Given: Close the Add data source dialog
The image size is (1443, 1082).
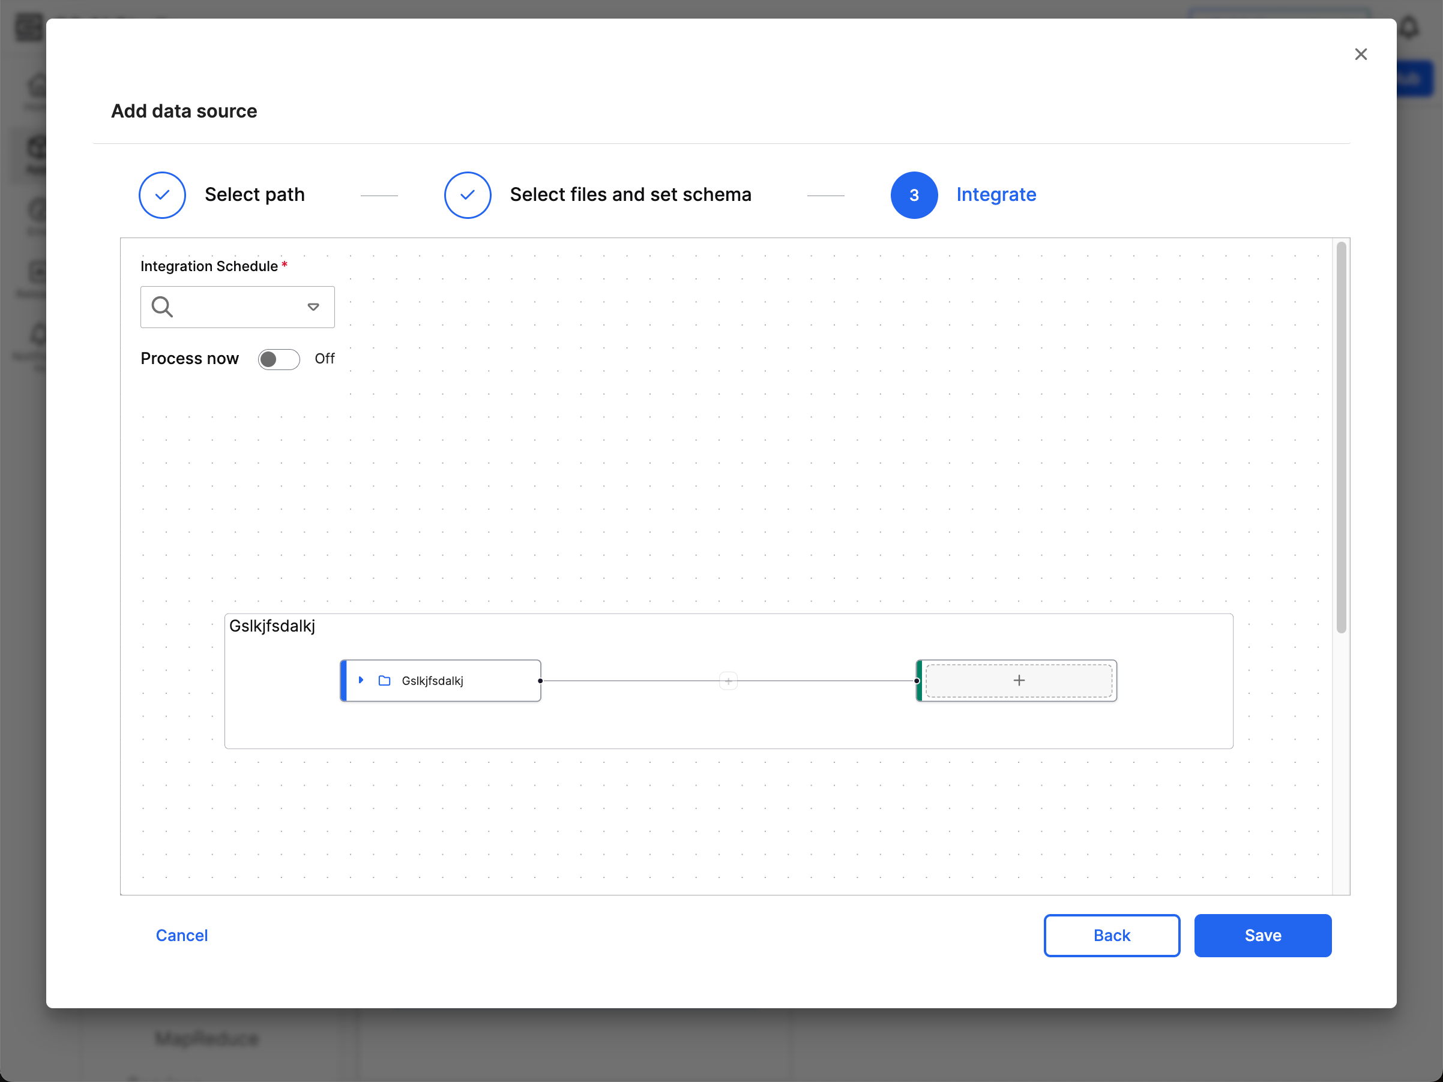Looking at the screenshot, I should point(1360,54).
